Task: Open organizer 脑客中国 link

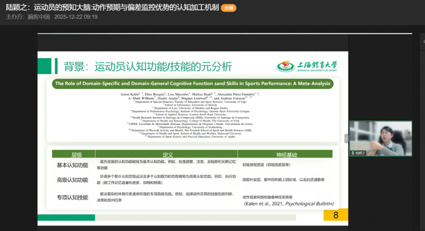Action: tap(39, 17)
